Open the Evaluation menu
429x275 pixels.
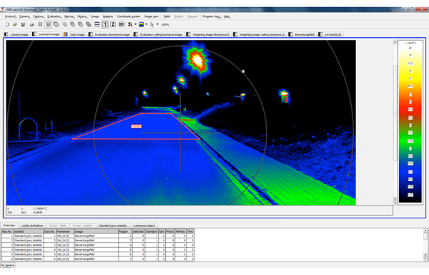point(54,16)
